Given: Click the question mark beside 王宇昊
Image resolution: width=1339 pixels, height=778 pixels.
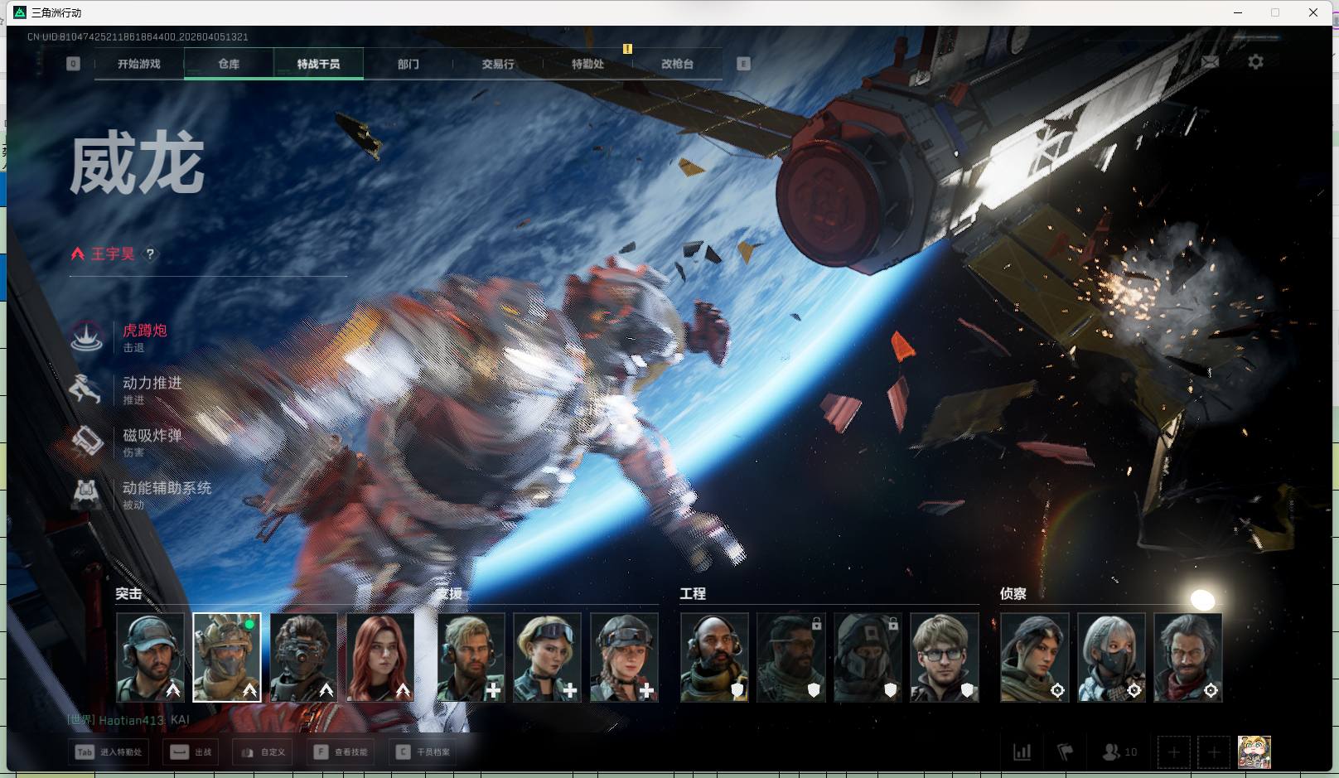Looking at the screenshot, I should [x=150, y=254].
